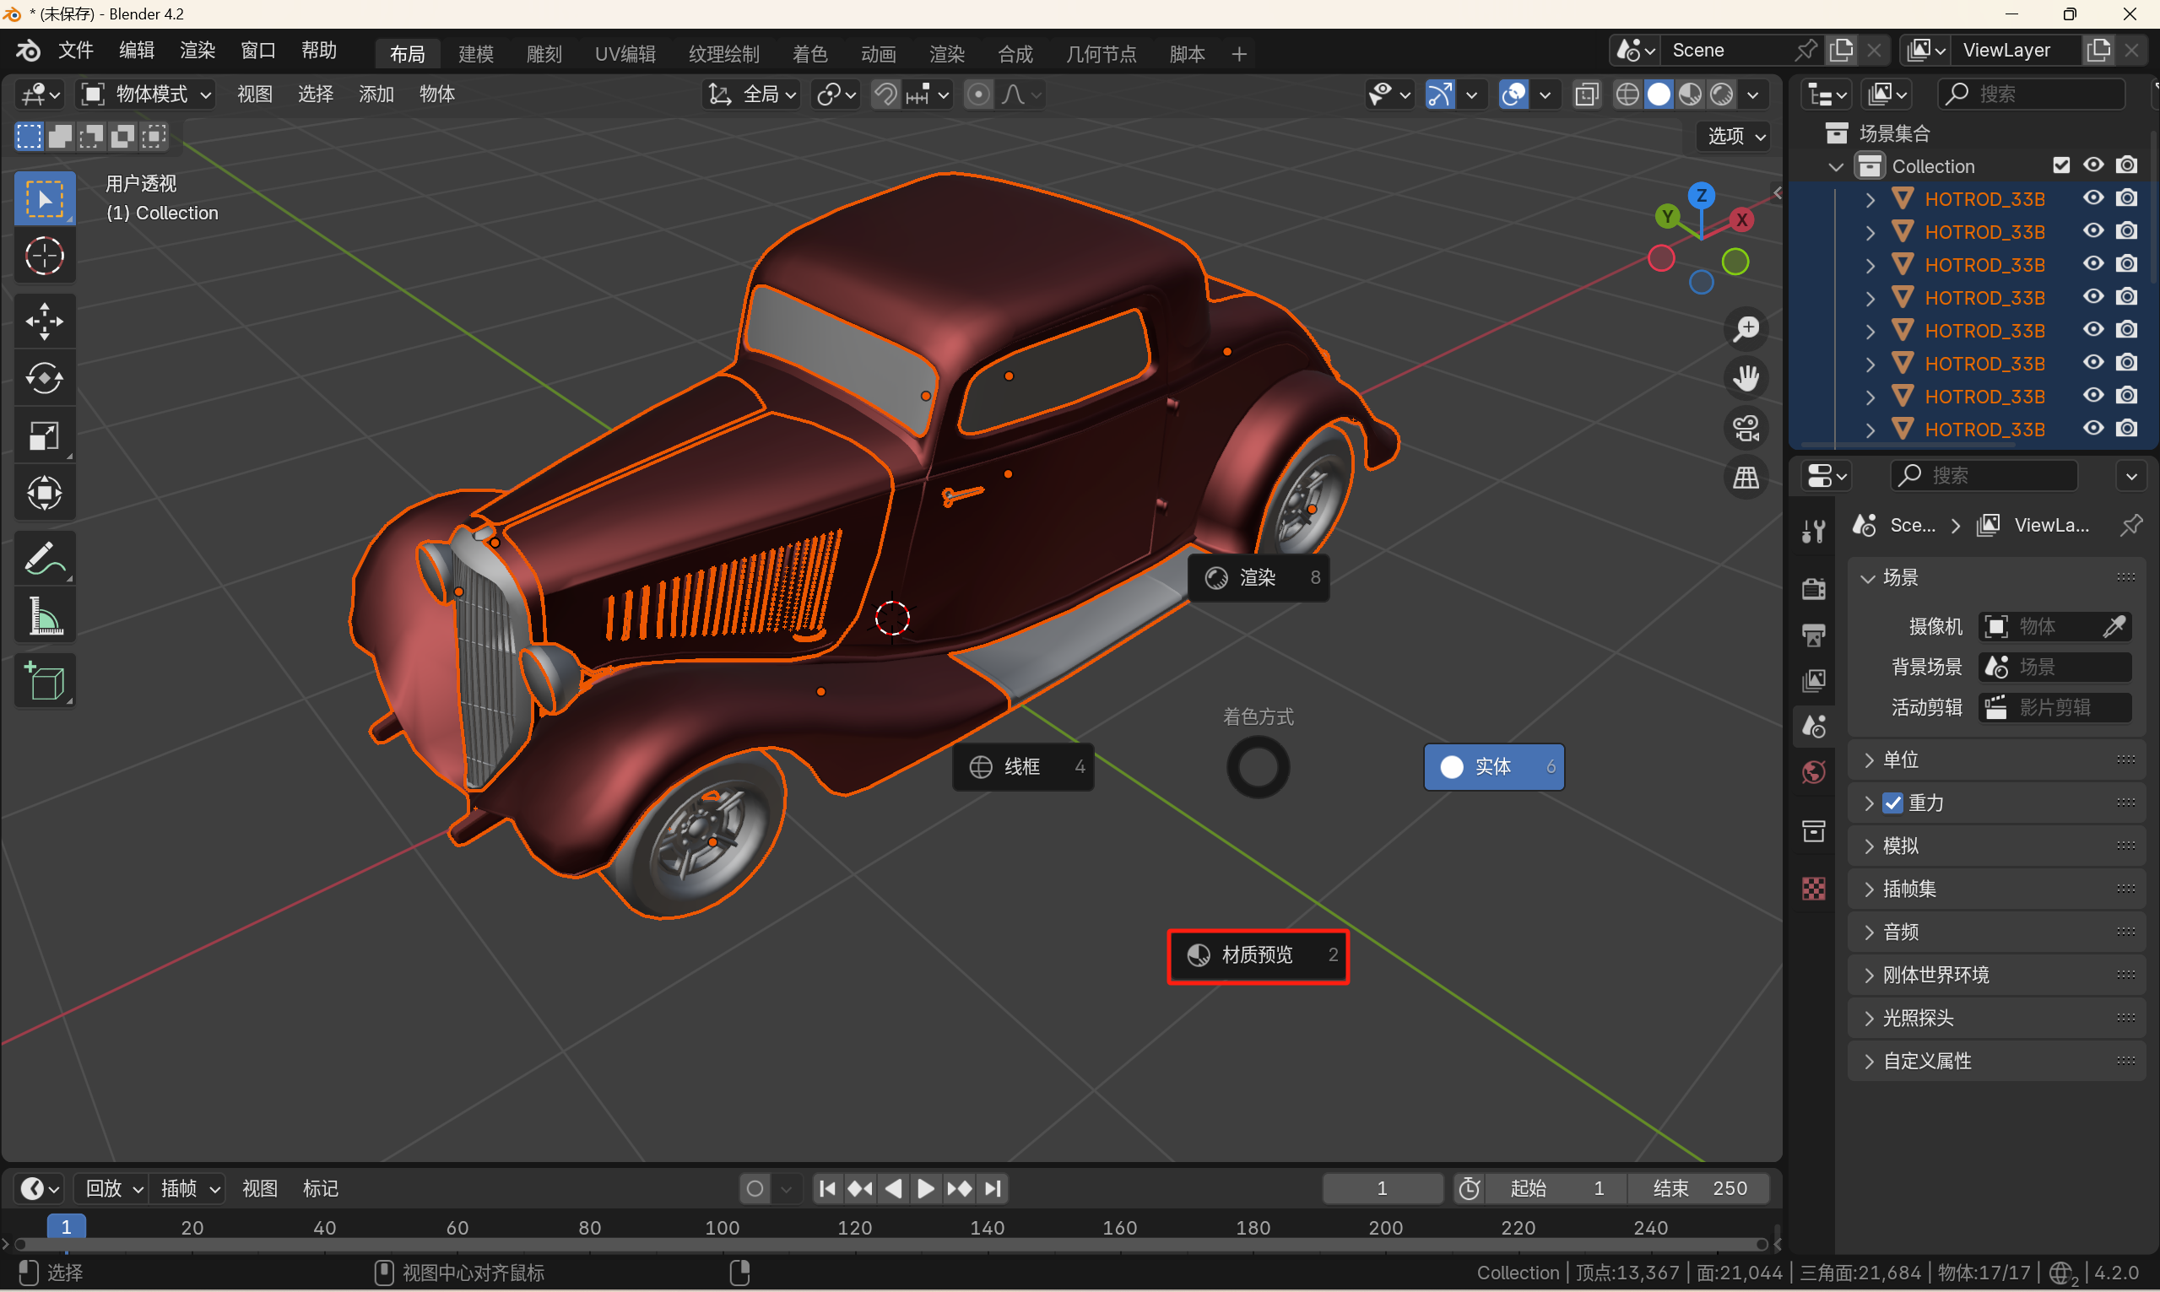Select the Rotate tool
Viewport: 2160px width, 1292px height.
45,378
